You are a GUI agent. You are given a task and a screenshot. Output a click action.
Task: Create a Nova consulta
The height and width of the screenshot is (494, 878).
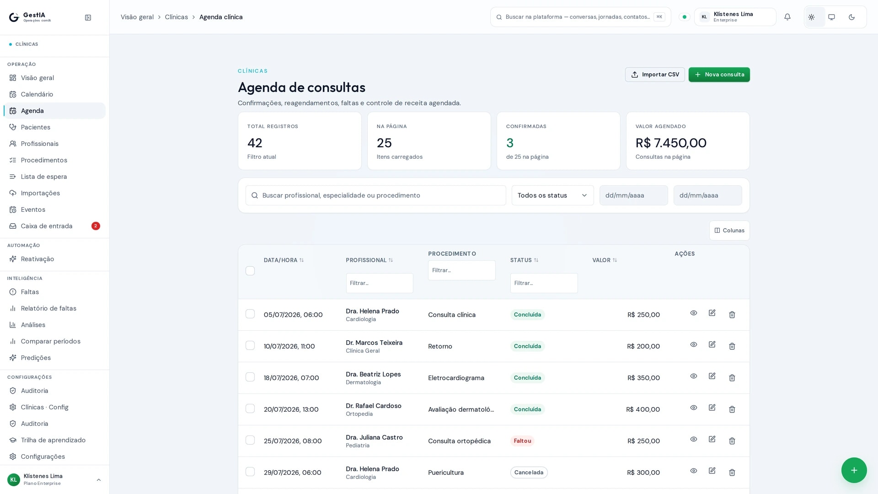pos(719,75)
